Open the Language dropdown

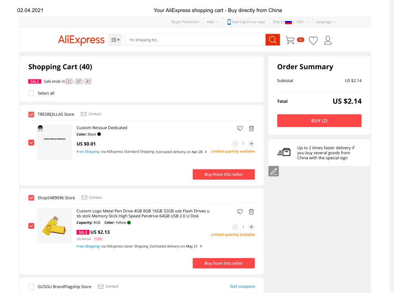point(325,22)
